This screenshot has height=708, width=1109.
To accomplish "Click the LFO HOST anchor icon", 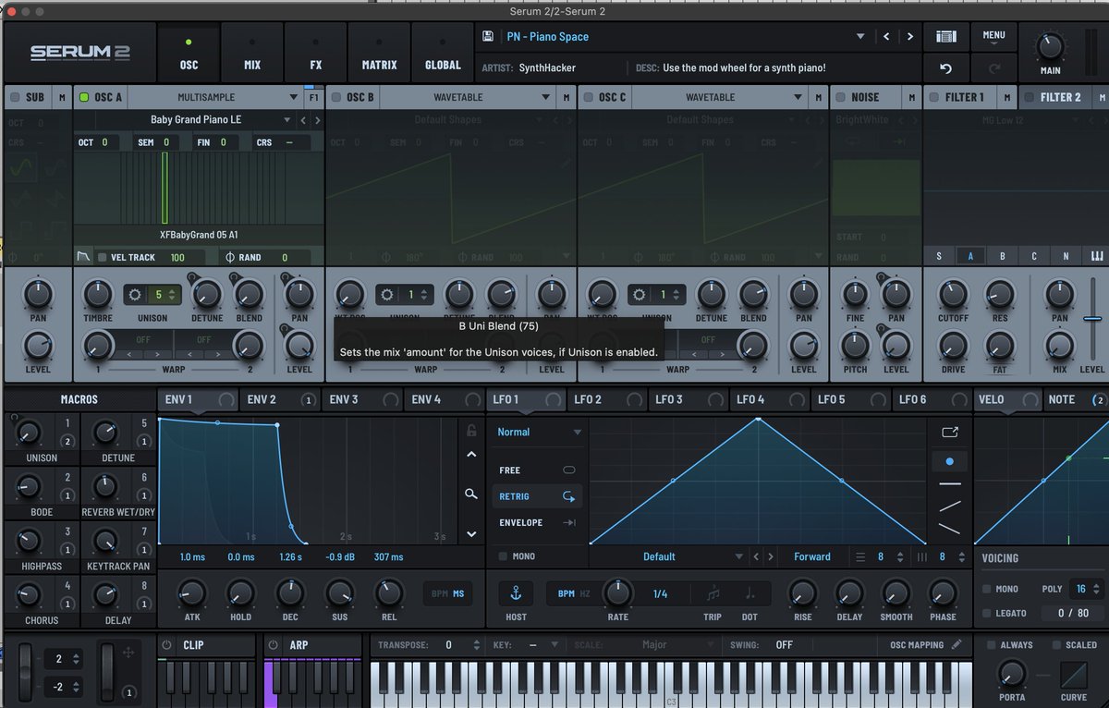I will coord(516,592).
